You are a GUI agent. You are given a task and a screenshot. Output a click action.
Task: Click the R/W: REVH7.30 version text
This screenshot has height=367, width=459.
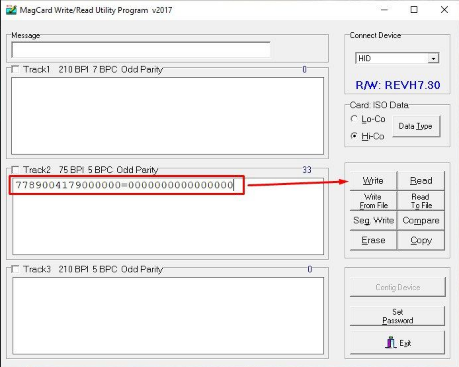tap(398, 85)
